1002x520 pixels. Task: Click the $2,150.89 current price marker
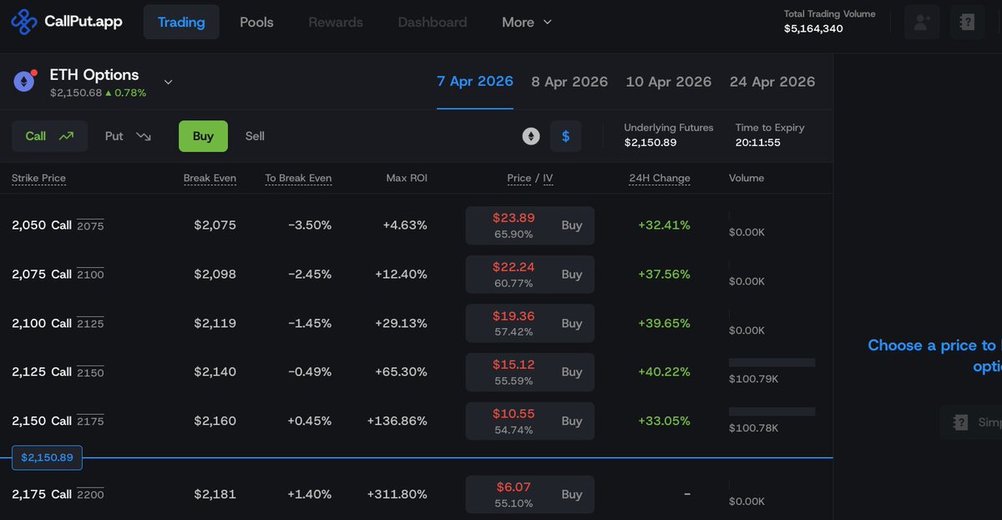pos(47,458)
